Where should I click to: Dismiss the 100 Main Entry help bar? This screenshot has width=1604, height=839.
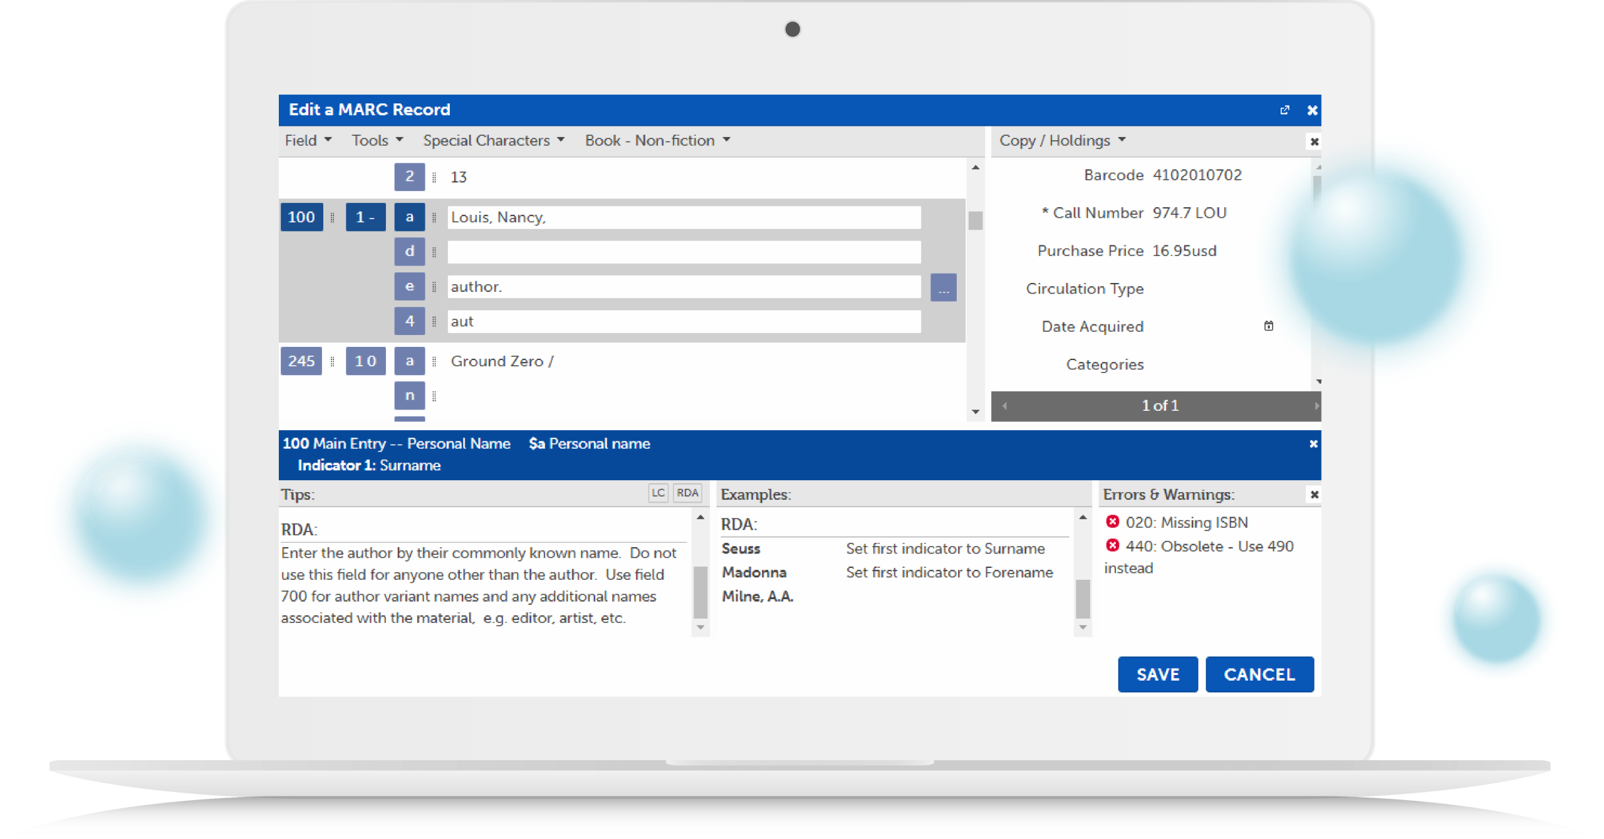click(x=1313, y=444)
